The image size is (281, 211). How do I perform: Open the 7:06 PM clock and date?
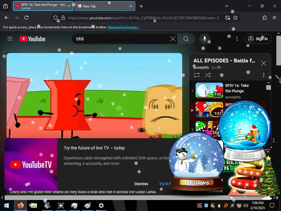pyautogui.click(x=257, y=206)
